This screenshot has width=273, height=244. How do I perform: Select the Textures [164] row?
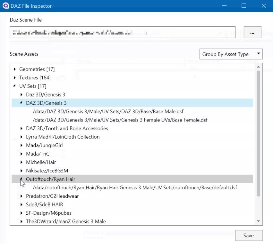pyautogui.click(x=35, y=78)
